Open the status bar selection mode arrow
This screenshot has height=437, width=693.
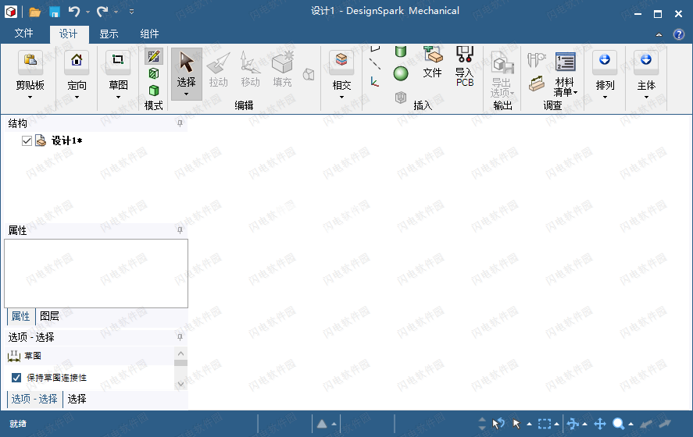click(x=530, y=425)
